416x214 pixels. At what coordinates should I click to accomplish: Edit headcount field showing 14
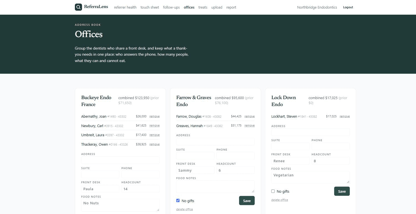[140, 189]
